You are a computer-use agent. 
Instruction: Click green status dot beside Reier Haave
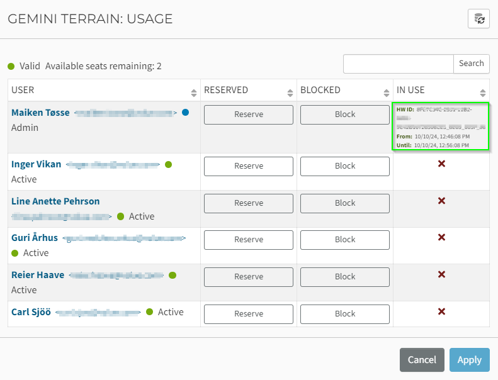(173, 275)
